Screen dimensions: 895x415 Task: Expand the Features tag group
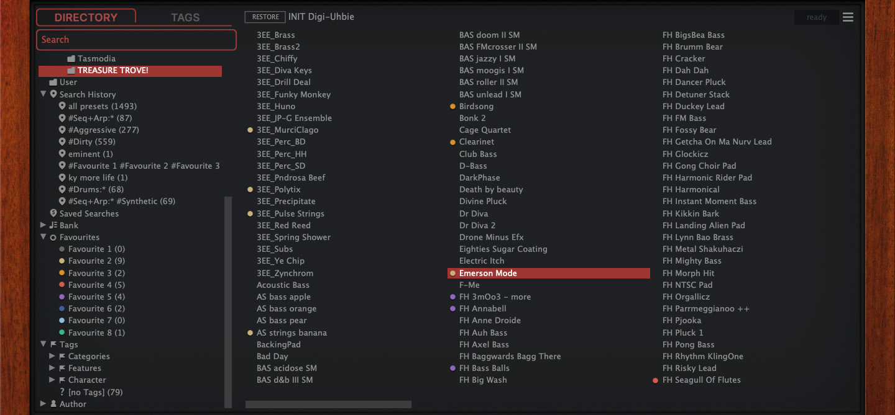(52, 368)
